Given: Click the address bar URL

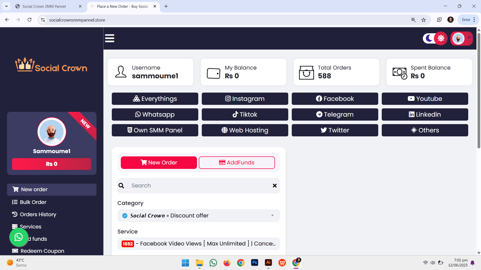Looking at the screenshot, I should [77, 20].
